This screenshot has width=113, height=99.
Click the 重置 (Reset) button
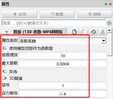pyautogui.click(x=57, y=14)
